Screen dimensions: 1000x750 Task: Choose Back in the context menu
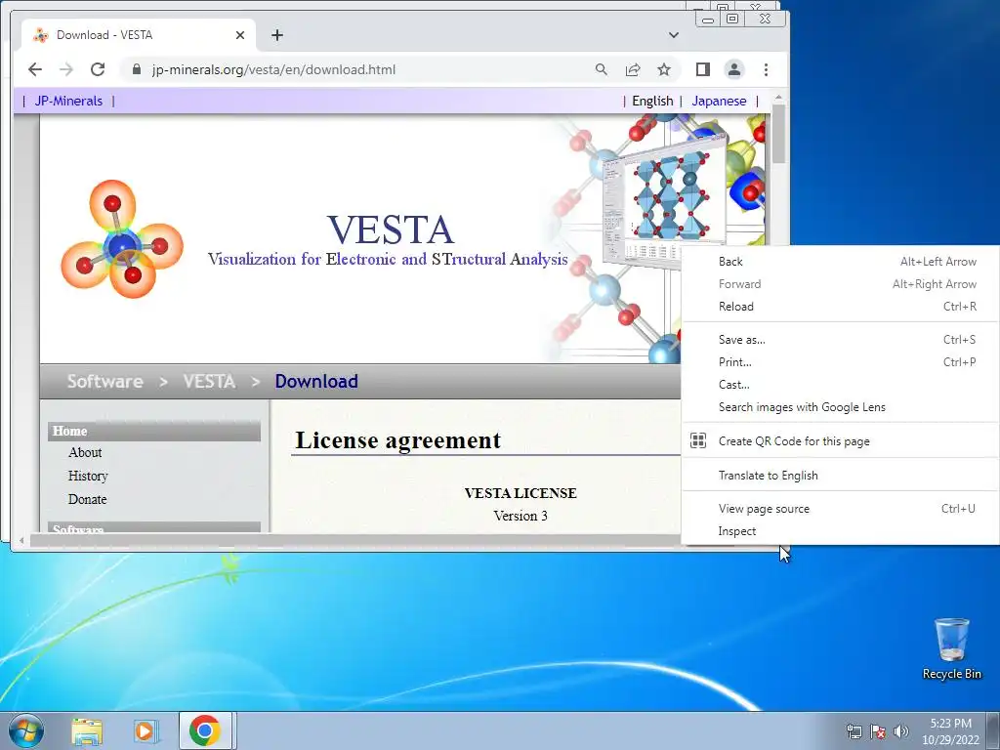pos(841,262)
